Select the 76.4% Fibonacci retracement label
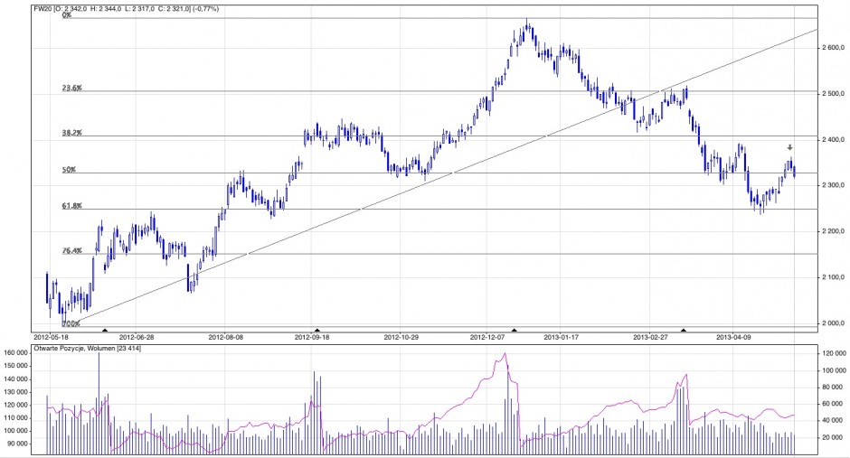The width and height of the screenshot is (850, 458). pos(71,251)
